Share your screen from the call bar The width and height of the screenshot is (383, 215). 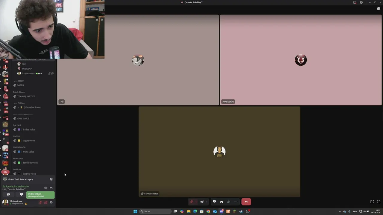(x=214, y=202)
